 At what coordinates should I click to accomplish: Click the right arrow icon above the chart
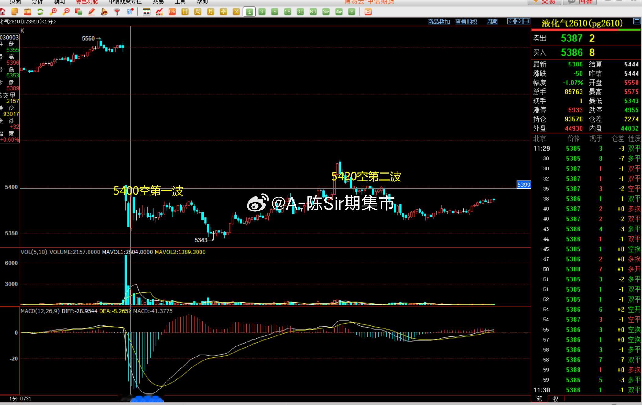coord(519,21)
